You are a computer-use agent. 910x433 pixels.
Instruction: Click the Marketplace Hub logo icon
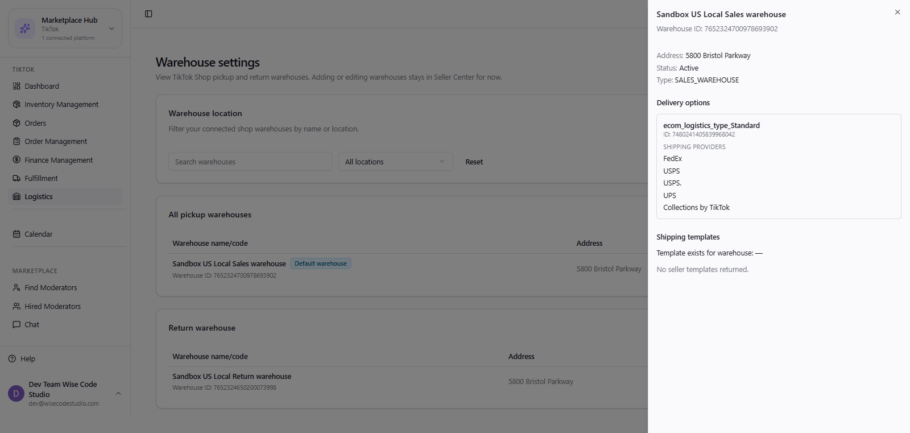(25, 28)
